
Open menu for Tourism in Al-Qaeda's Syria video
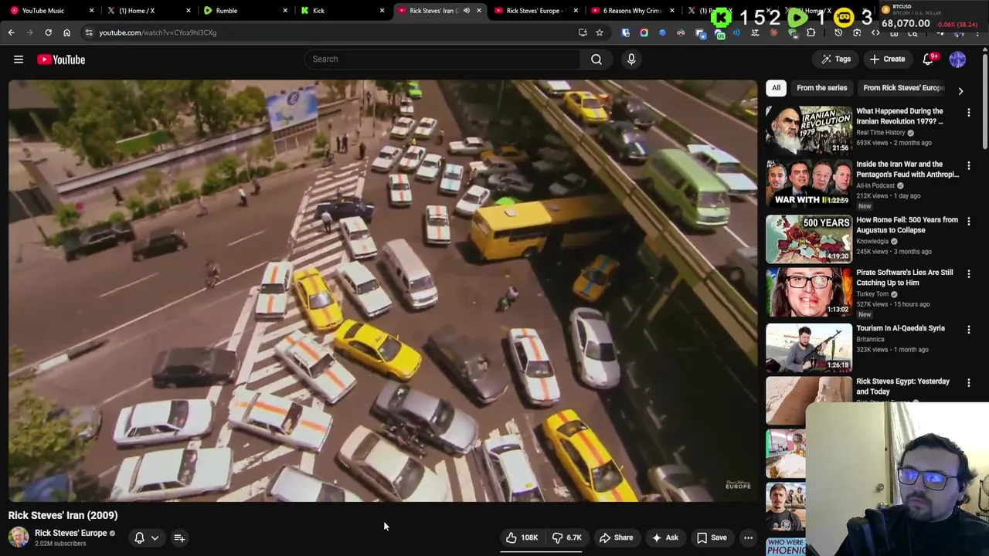[x=968, y=330]
